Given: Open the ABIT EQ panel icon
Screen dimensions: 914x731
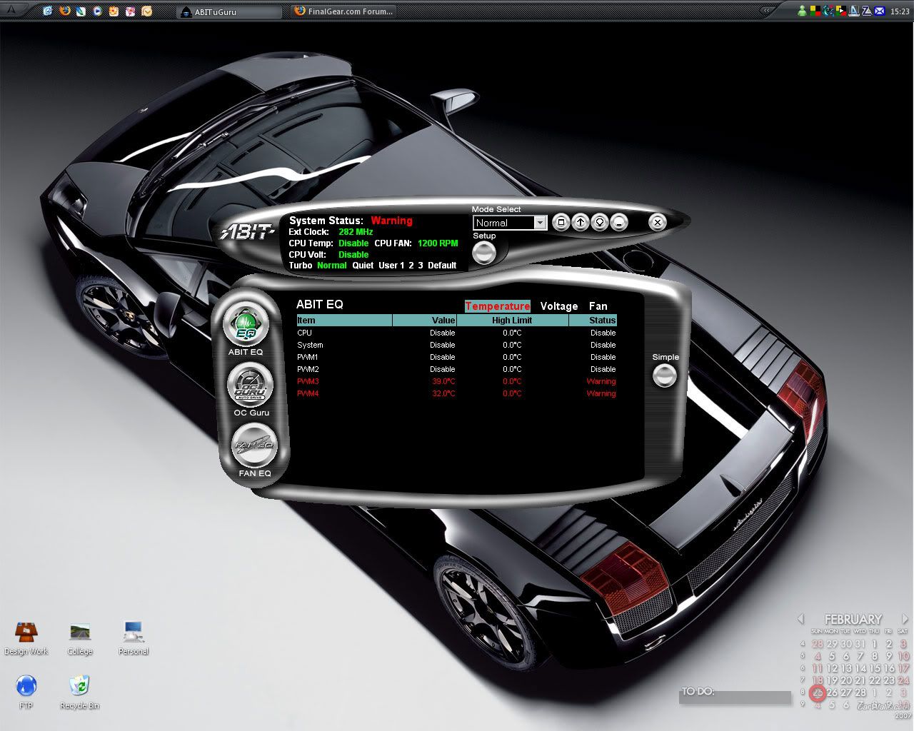Looking at the screenshot, I should pos(246,325).
